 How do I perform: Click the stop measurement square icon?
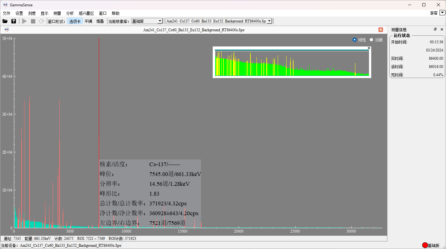click(33, 21)
